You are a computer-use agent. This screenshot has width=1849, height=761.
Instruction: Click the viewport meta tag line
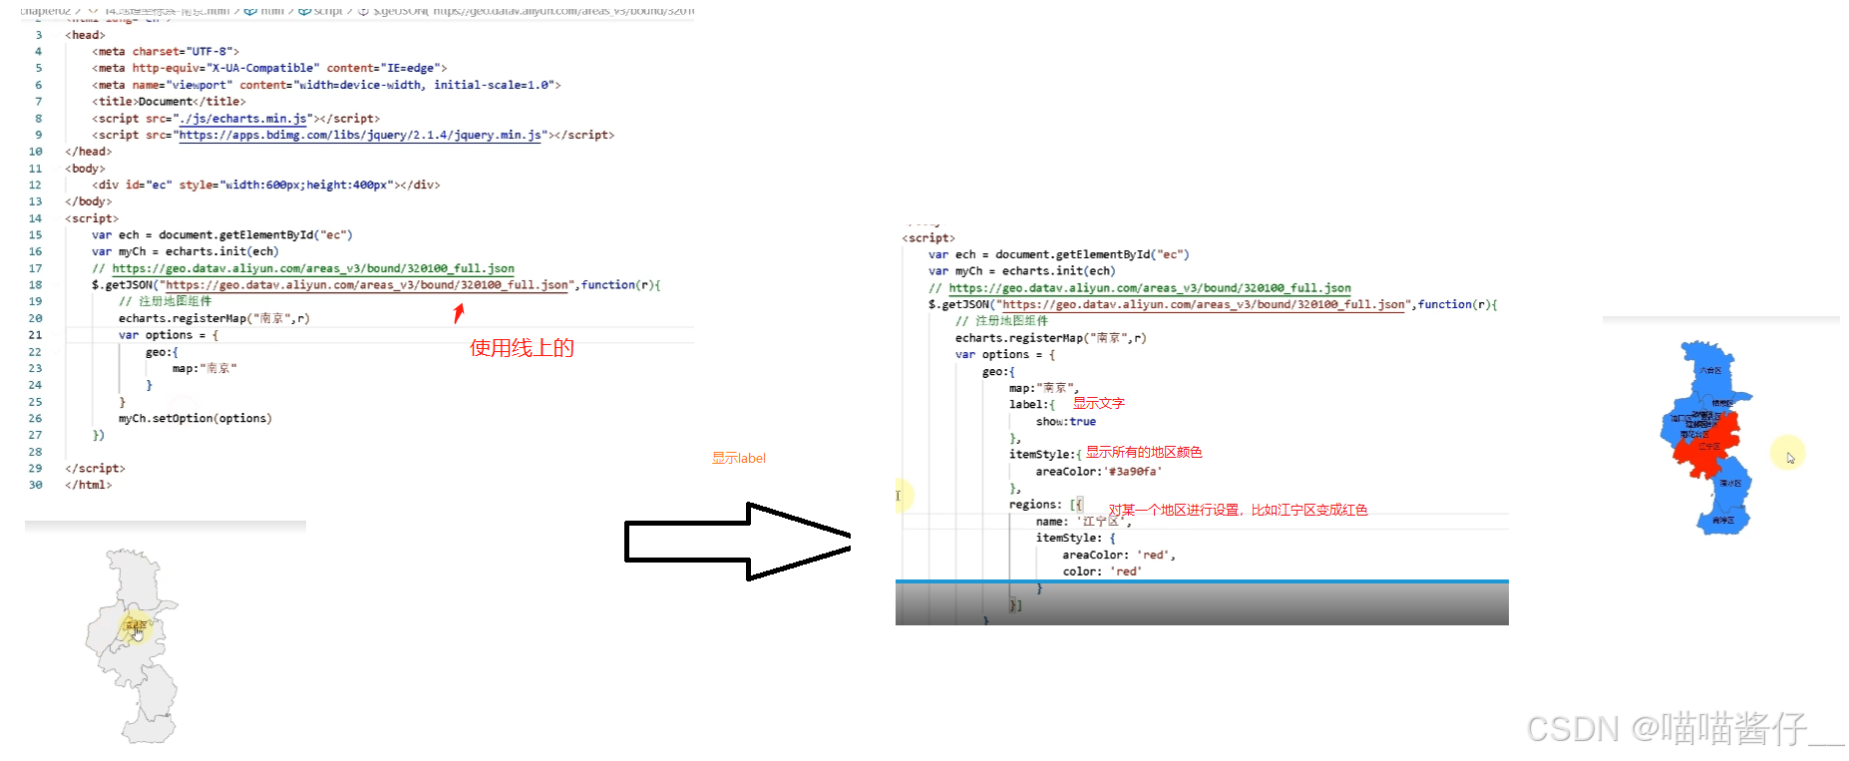pos(326,86)
